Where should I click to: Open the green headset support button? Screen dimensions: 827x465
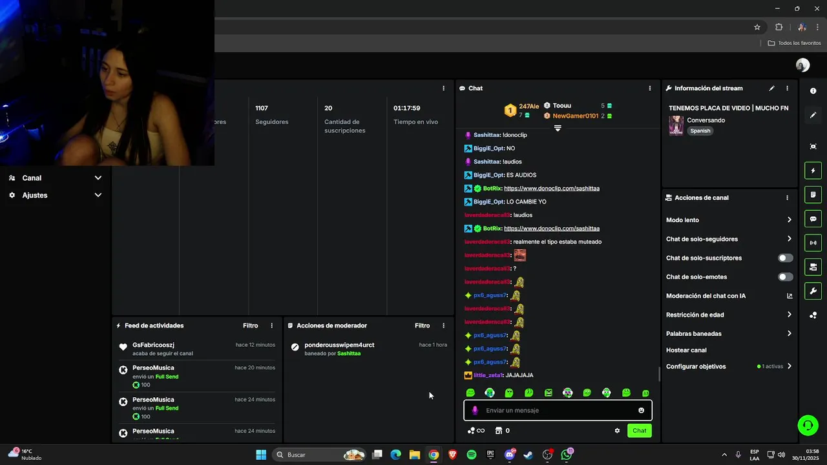point(807,425)
